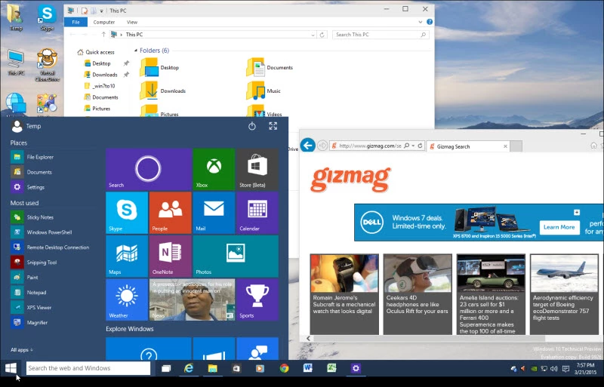604x387 pixels.
Task: Open the Downloads folder in This PC content
Action: point(163,91)
